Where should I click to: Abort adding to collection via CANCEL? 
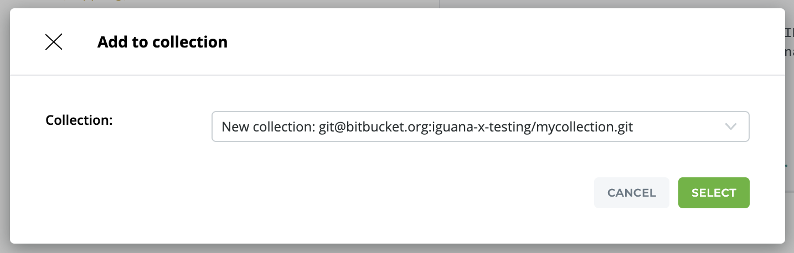point(631,193)
